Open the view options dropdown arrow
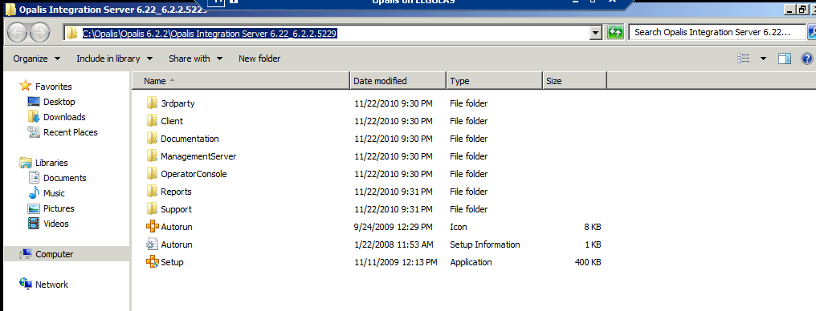This screenshot has height=311, width=816. coord(763,59)
